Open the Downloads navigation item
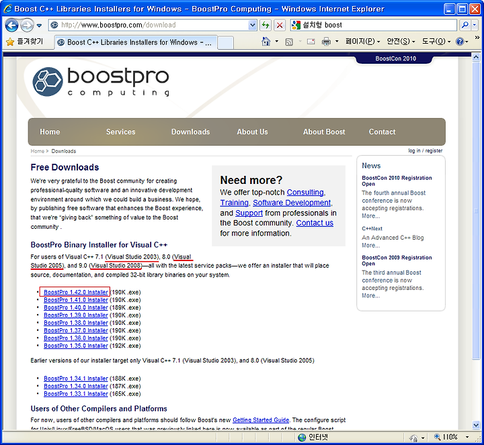Viewport: 484px width, 445px height. coord(190,132)
